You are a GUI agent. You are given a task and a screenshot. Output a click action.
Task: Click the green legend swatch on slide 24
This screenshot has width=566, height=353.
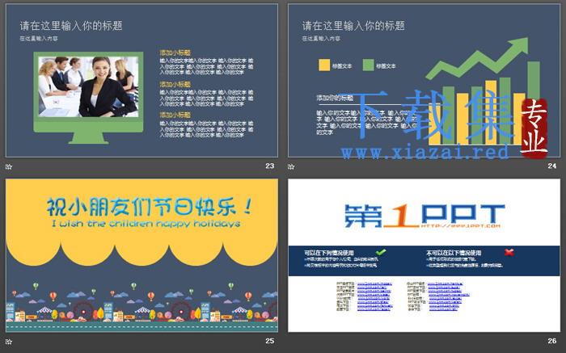(368, 65)
